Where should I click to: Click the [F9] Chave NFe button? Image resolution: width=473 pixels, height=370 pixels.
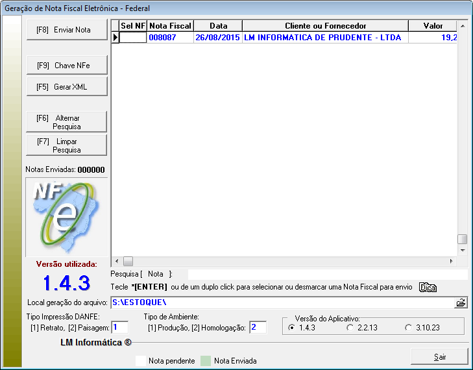point(66,66)
